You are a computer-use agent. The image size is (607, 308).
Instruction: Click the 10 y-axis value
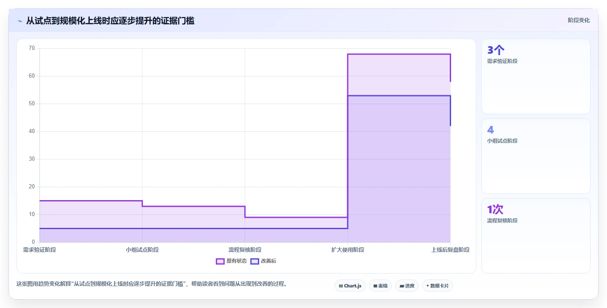(32, 214)
